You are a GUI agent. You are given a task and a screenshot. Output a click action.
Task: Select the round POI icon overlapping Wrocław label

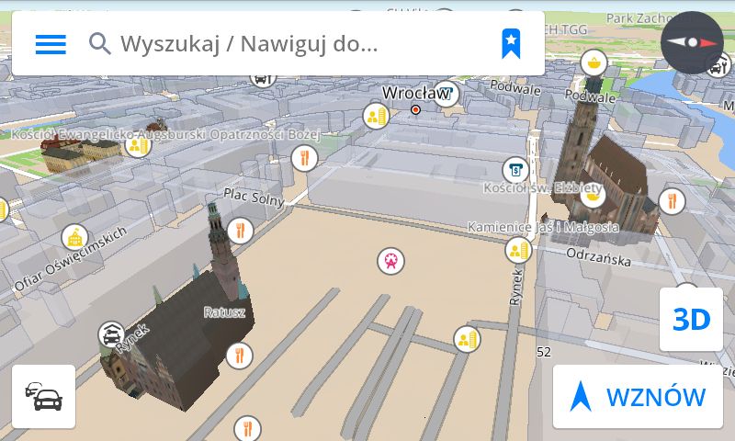pos(446,94)
